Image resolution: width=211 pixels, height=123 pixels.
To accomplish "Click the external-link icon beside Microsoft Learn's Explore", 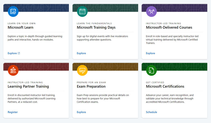I will [x=19, y=53].
